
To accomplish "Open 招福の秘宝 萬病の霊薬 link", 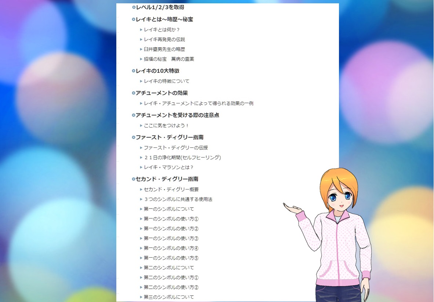I will (169, 59).
